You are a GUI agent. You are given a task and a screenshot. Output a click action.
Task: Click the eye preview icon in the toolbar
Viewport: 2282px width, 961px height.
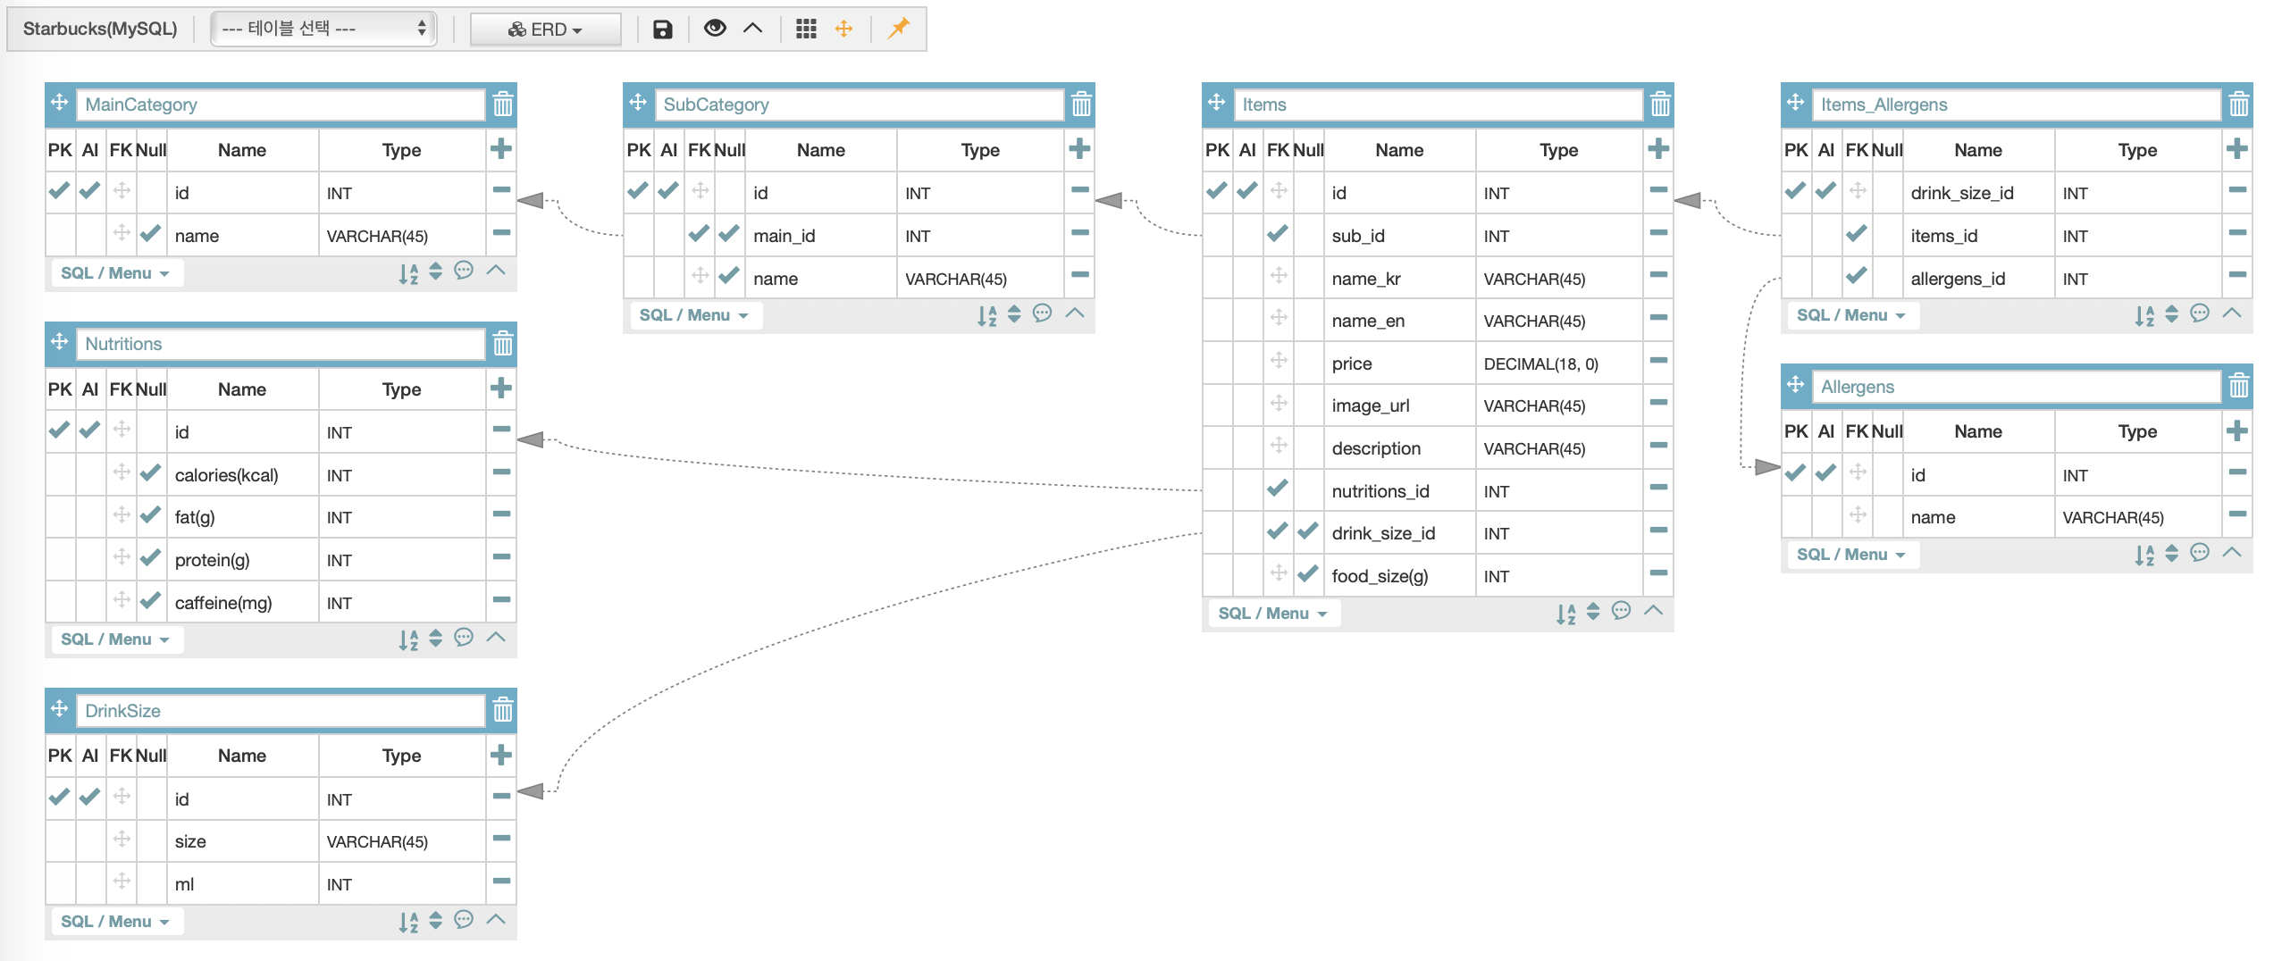tap(714, 29)
